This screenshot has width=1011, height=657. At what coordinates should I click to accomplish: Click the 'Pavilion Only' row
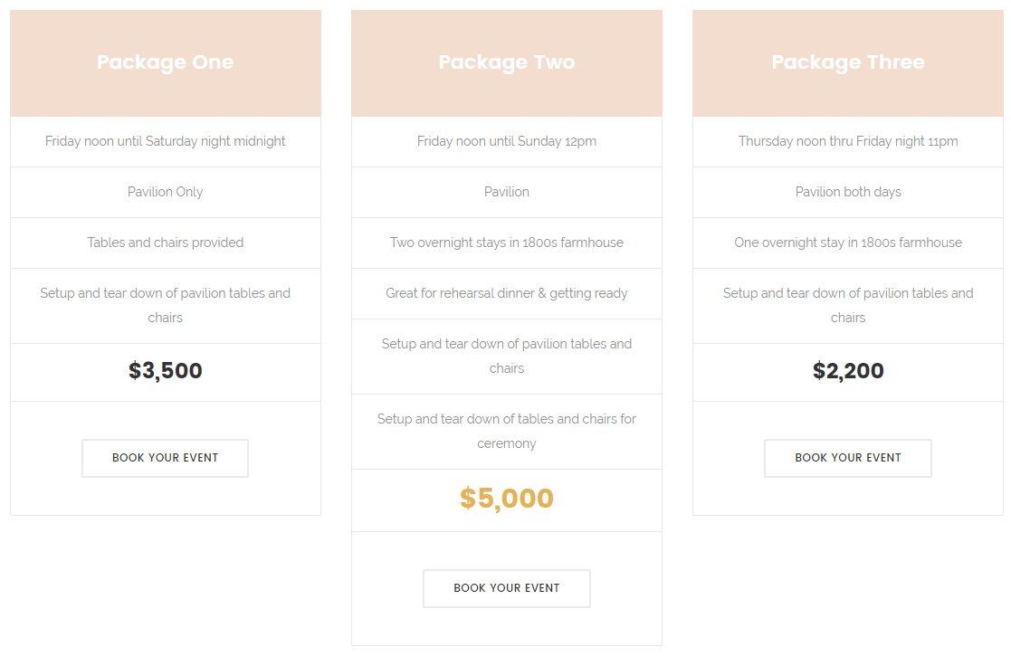[x=166, y=192]
